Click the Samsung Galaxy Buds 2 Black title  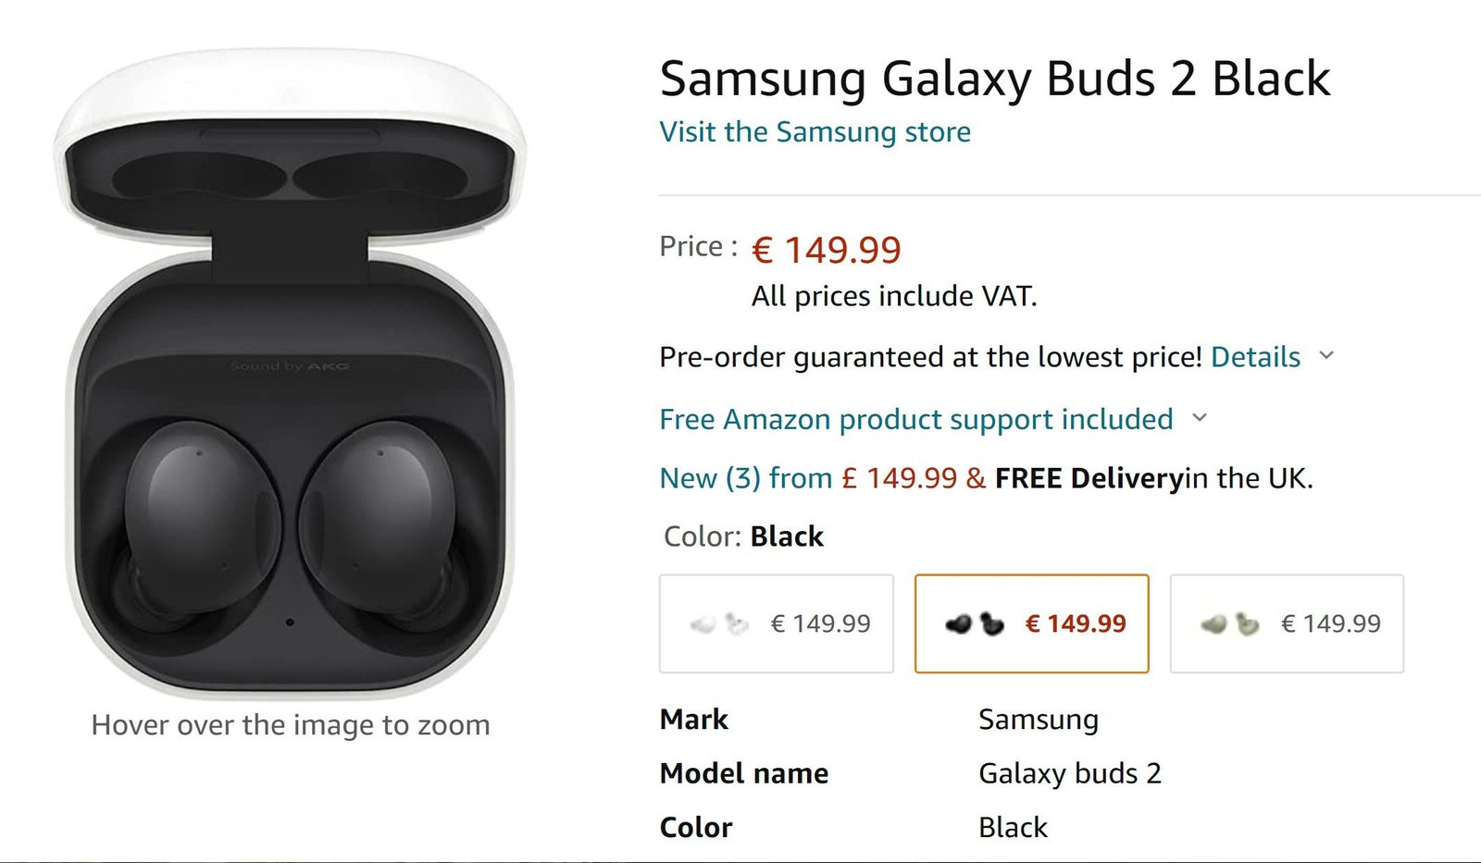(x=995, y=79)
